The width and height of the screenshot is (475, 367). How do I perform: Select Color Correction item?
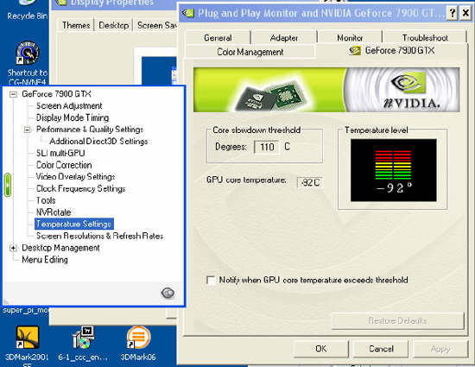64,165
